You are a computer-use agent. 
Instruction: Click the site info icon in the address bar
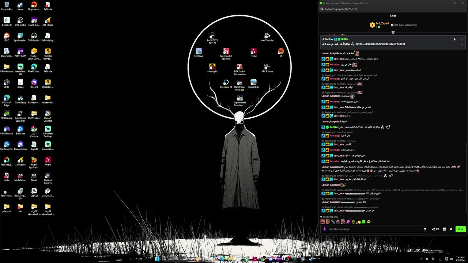click(322, 9)
